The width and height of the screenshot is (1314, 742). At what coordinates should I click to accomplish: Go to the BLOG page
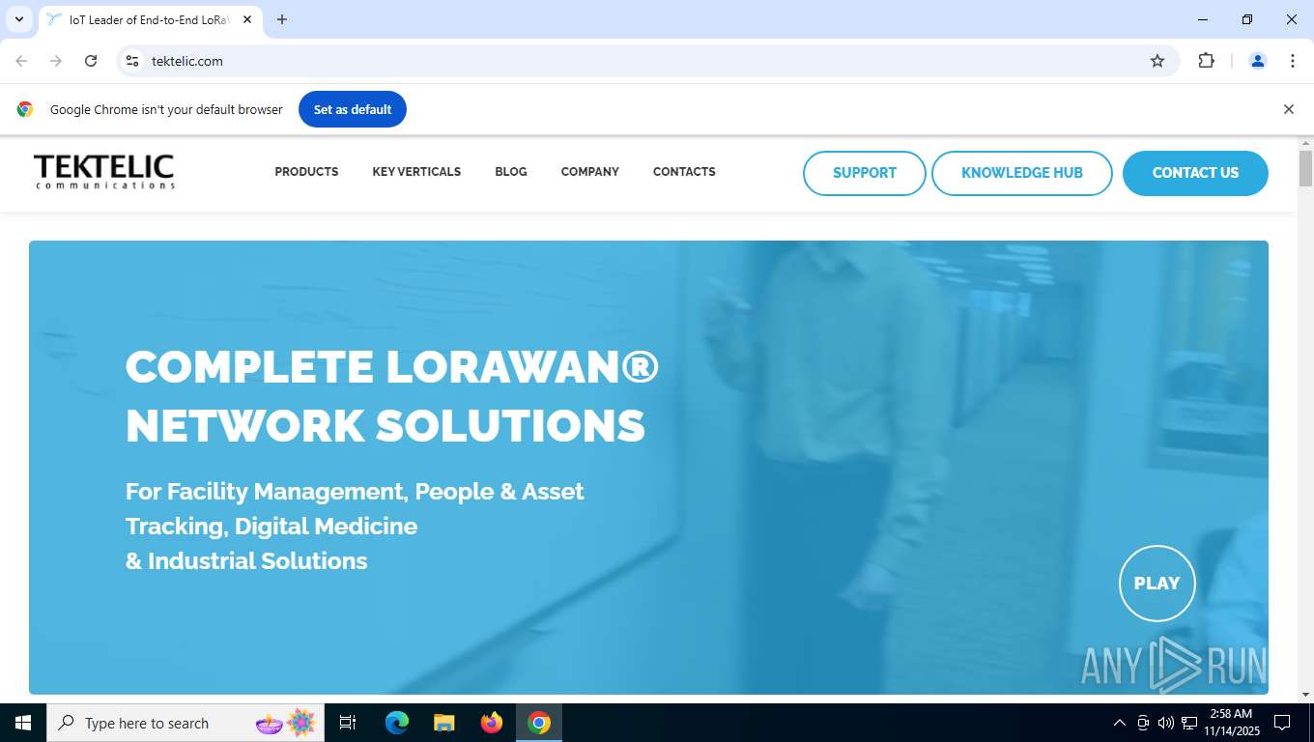coord(511,172)
